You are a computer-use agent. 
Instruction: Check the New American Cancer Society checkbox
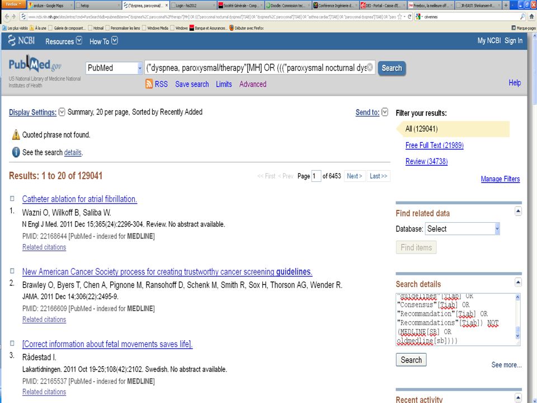[12, 271]
